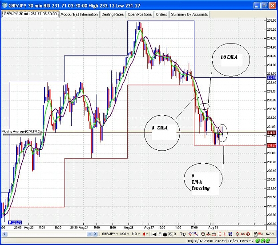Open the BID price type dropdown

tap(136, 234)
